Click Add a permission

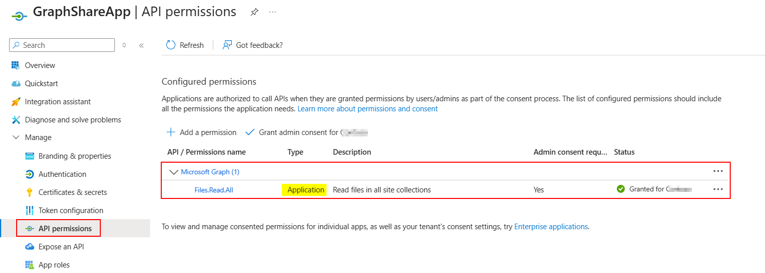202,132
